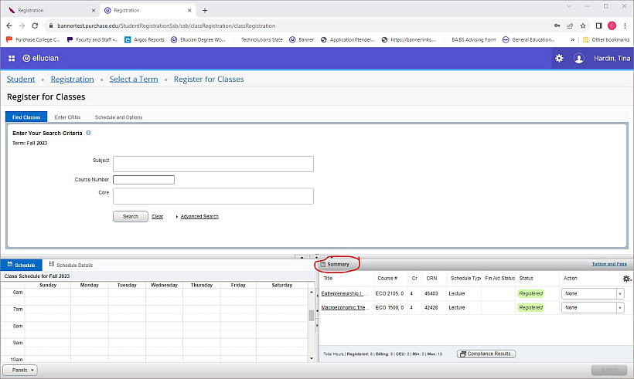Click the Course Number text box

(x=143, y=180)
